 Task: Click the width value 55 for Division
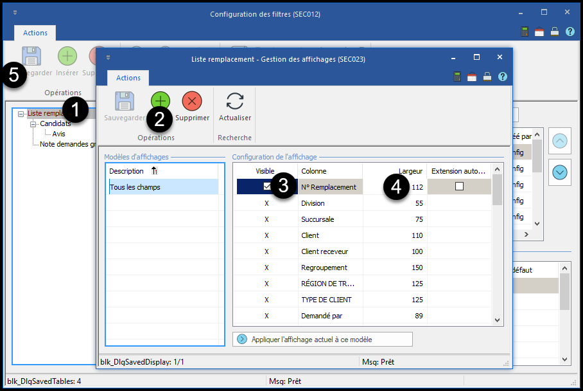[x=419, y=203]
